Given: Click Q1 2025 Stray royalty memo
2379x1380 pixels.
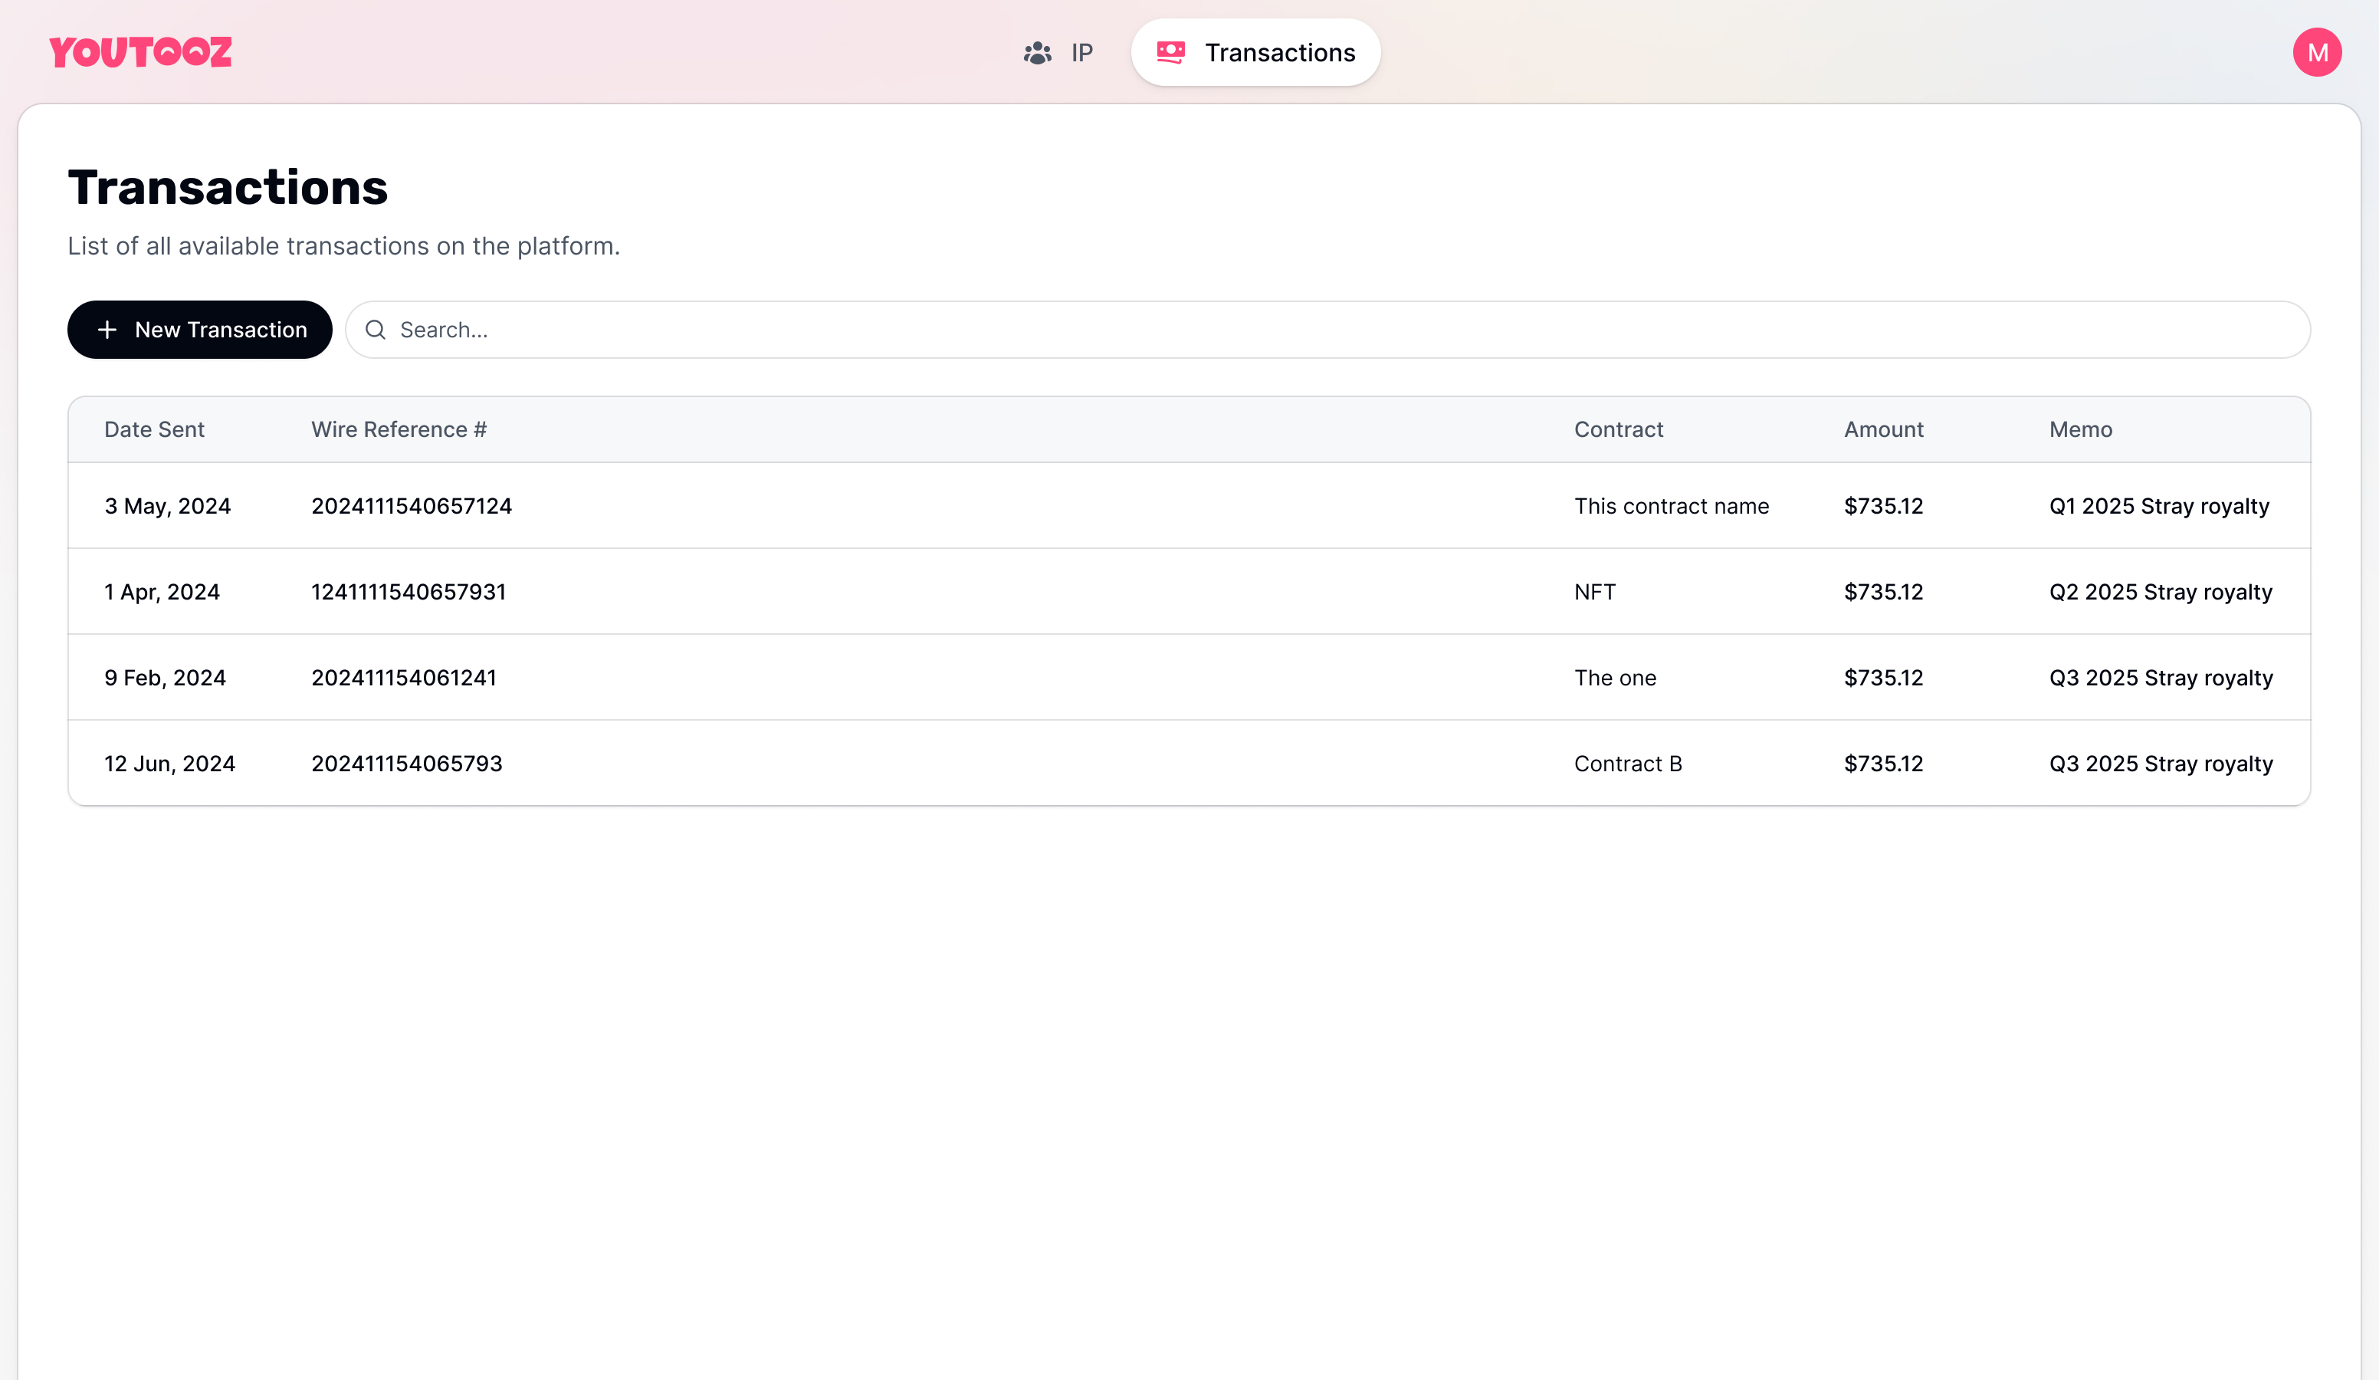Looking at the screenshot, I should (x=2158, y=506).
